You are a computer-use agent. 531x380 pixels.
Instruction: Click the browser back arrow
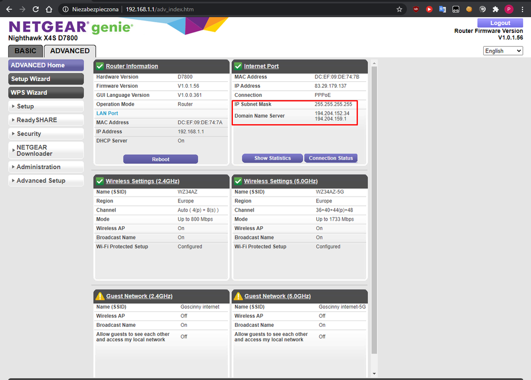[9, 9]
